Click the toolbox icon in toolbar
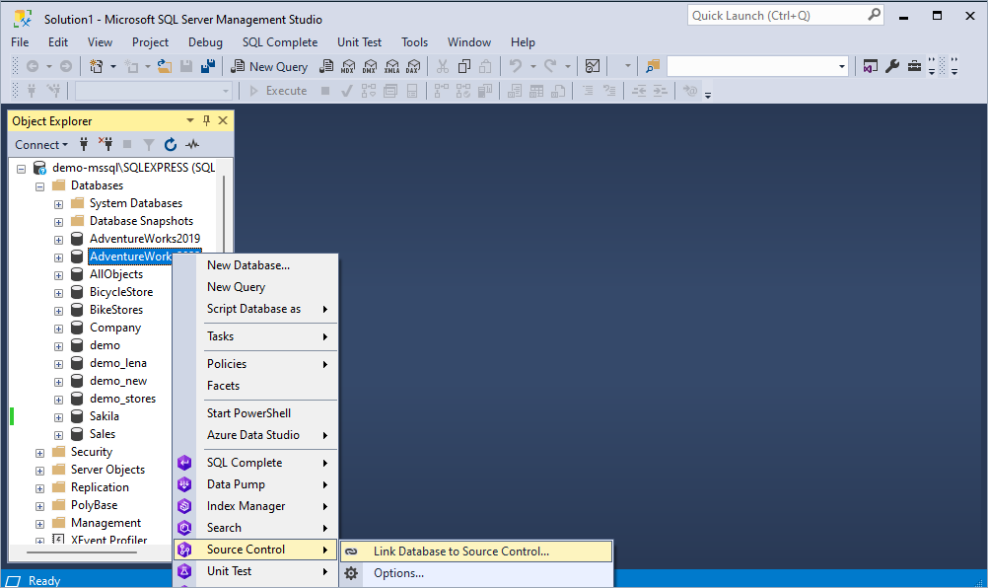988x588 pixels. (914, 66)
